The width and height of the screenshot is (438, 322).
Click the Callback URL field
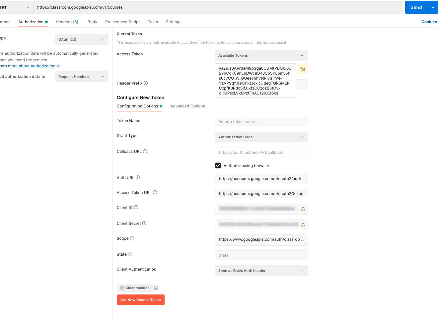[x=261, y=153]
